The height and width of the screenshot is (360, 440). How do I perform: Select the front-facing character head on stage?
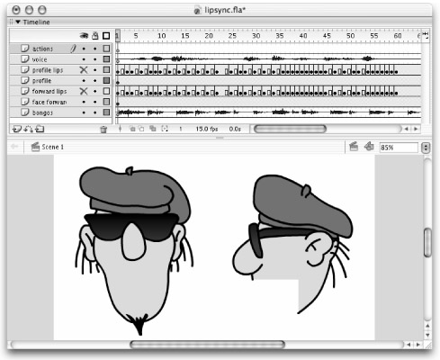(134, 250)
